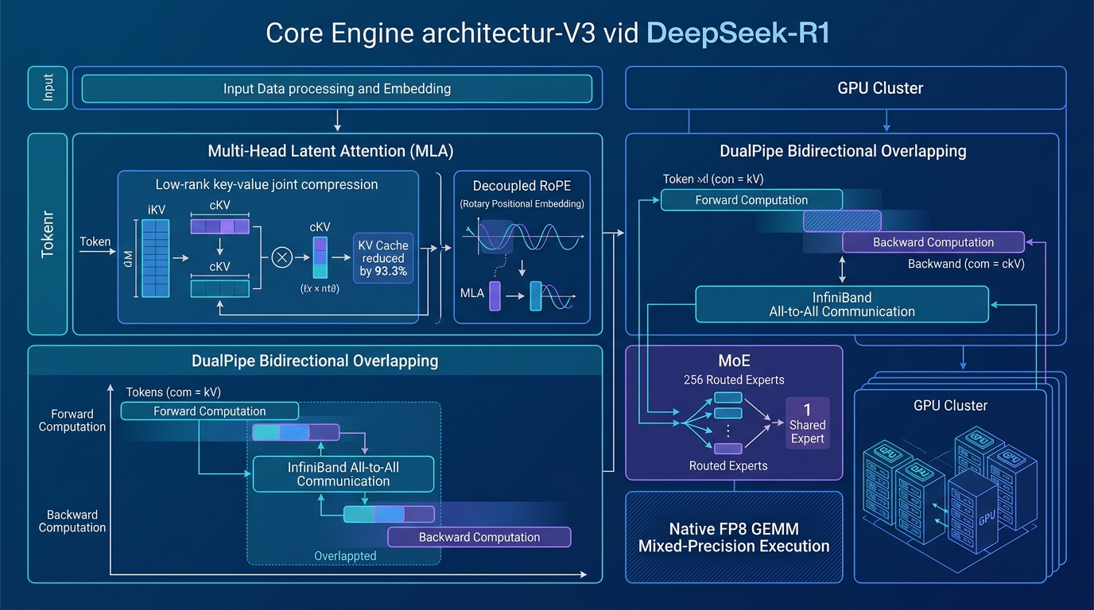Select the "MoE" heading
Screen dimensions: 1094x610
(x=734, y=361)
